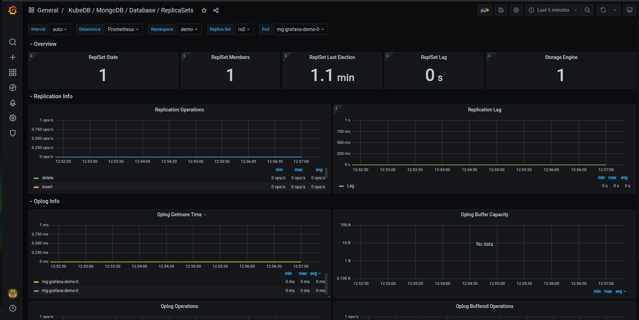Save the dashboard
The width and height of the screenshot is (639, 320).
click(501, 10)
